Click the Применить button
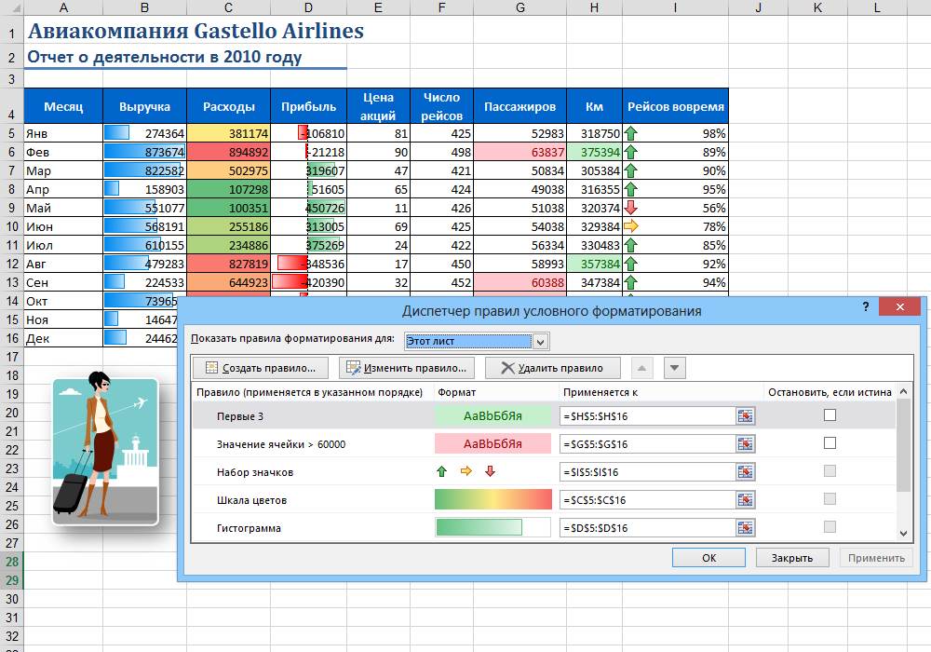The image size is (931, 652). [x=876, y=558]
